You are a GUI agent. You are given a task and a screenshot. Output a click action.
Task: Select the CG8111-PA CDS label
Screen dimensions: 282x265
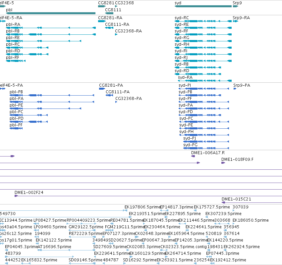(118, 92)
